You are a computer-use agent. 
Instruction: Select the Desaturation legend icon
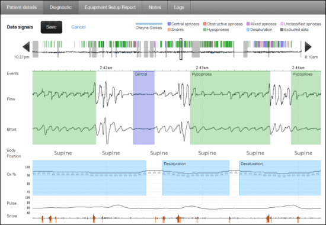[x=248, y=30]
